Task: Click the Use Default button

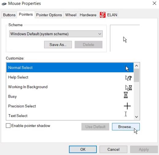Action: [x=95, y=127]
